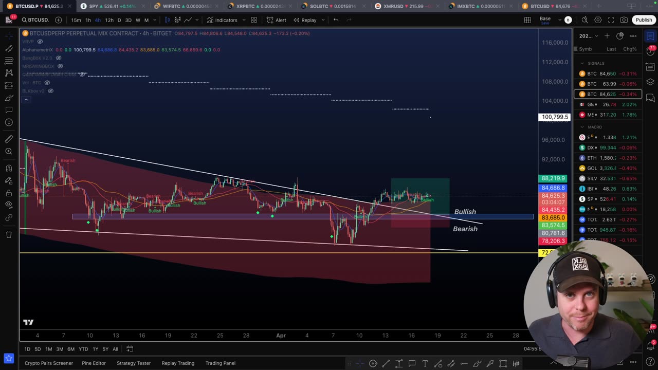Image resolution: width=658 pixels, height=370 pixels.
Task: Toggle stay-in-drawing-mode pencil lock
Action: [x=9, y=181]
